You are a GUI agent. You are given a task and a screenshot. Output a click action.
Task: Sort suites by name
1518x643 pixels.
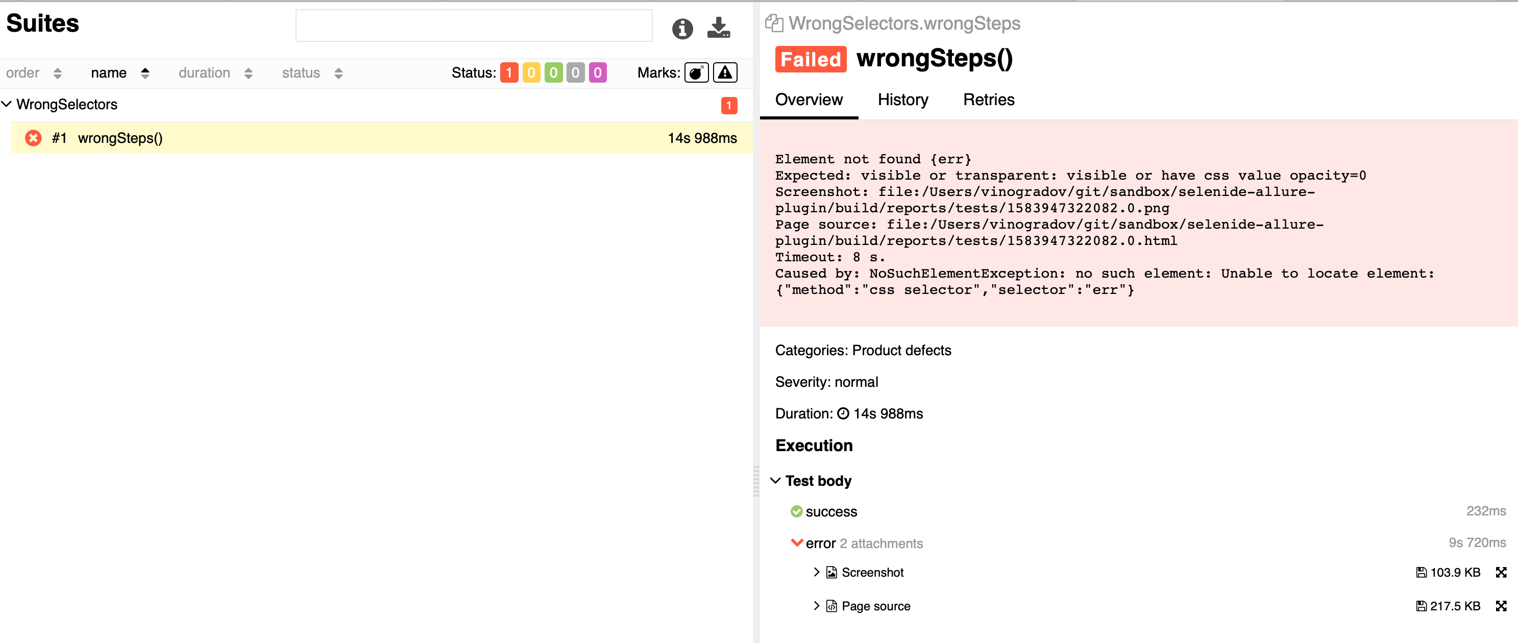pos(119,73)
